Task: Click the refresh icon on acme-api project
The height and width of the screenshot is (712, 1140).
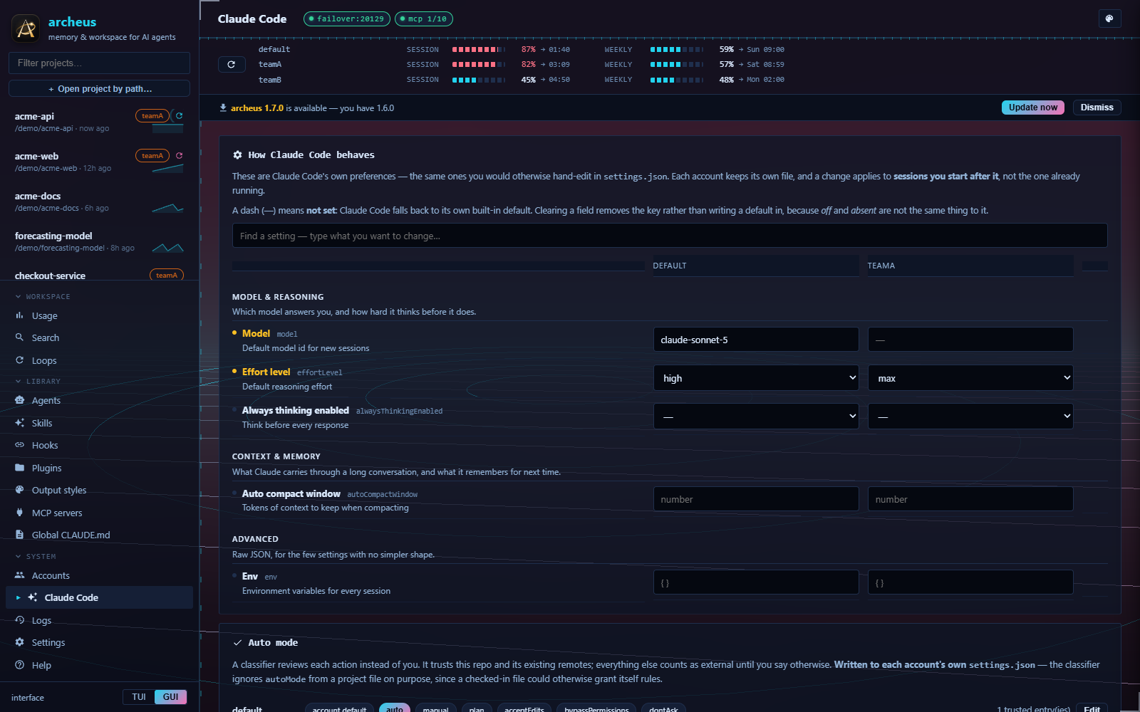Action: 179,116
